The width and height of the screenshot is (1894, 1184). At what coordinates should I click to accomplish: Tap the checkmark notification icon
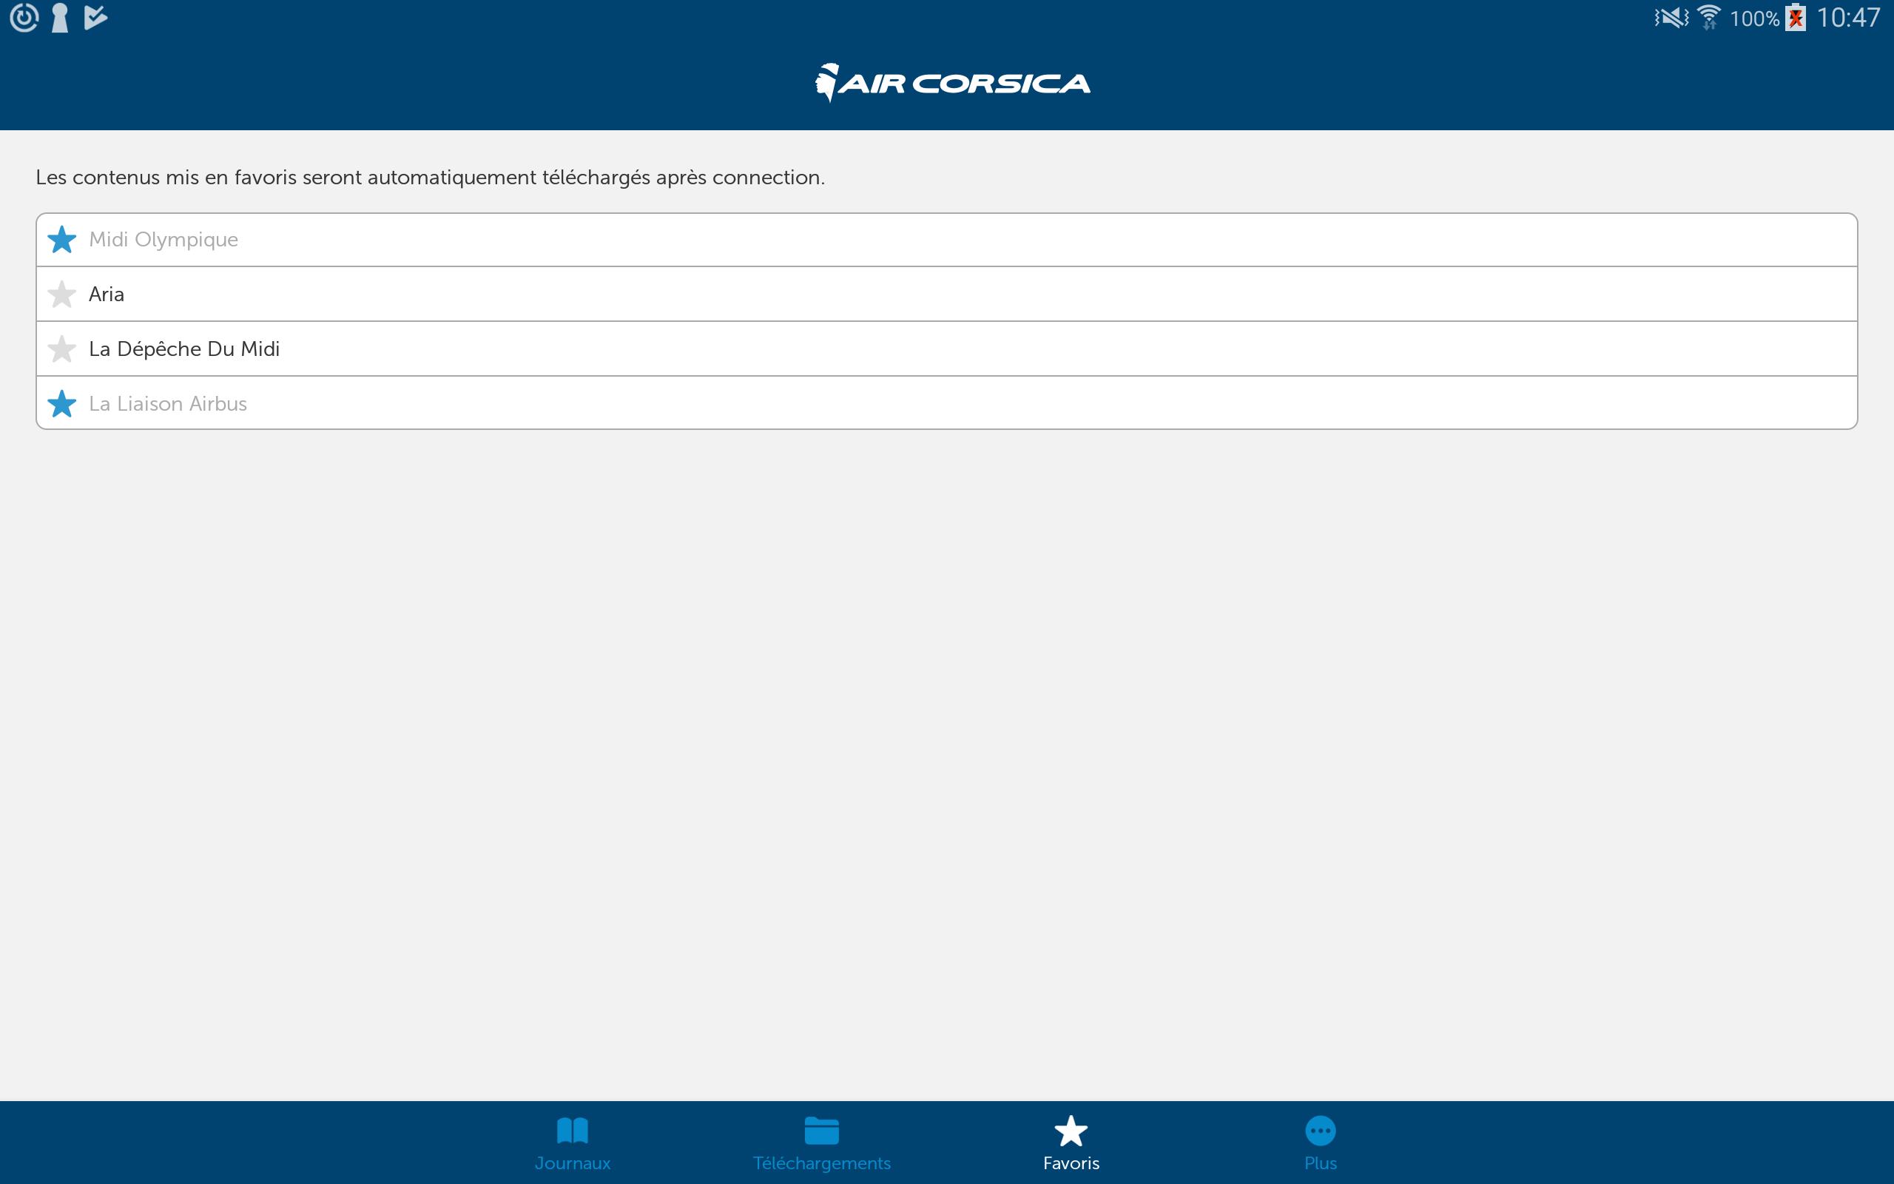95,17
